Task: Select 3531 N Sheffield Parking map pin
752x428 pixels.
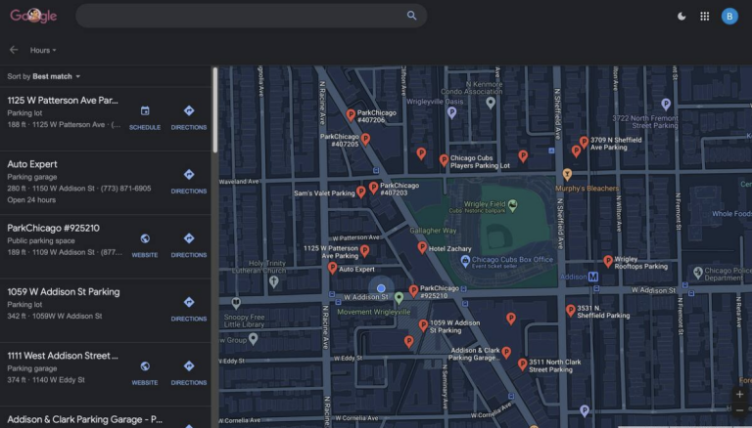Action: pos(570,311)
